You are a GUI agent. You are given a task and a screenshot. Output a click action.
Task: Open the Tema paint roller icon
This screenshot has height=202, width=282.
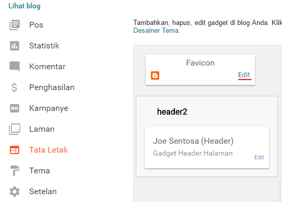tap(15, 171)
